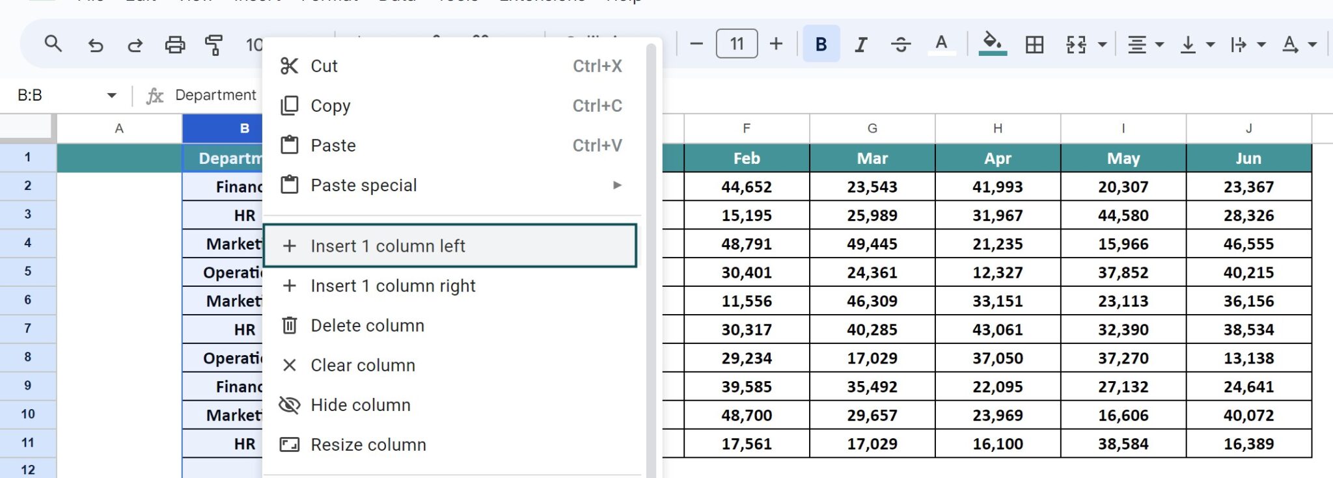Click the cell containing 44,580
Screen dimensions: 1333x478
1123,215
